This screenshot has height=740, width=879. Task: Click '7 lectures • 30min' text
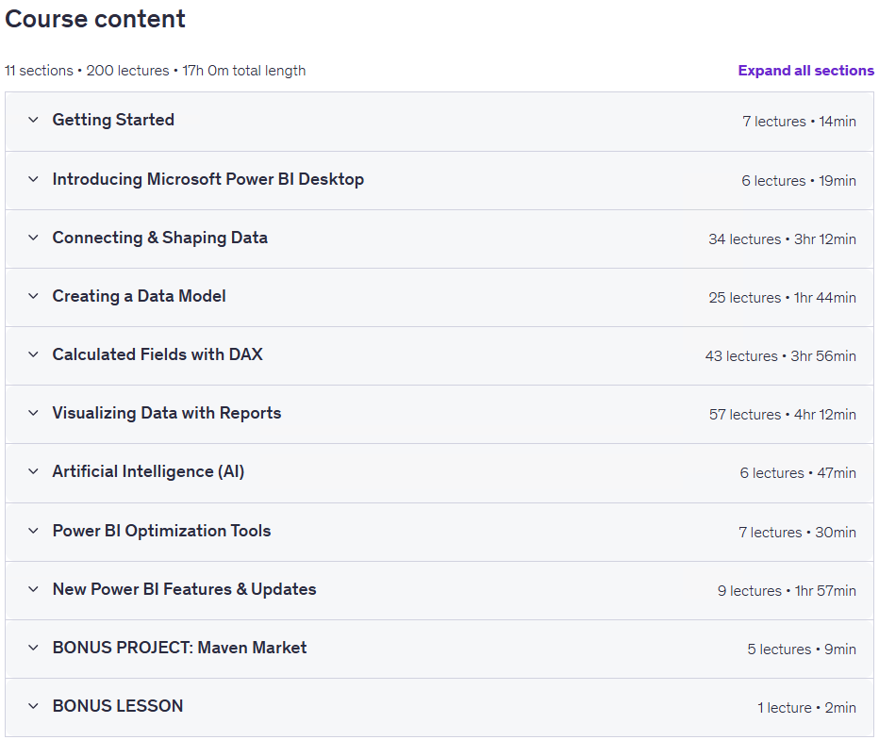(797, 533)
